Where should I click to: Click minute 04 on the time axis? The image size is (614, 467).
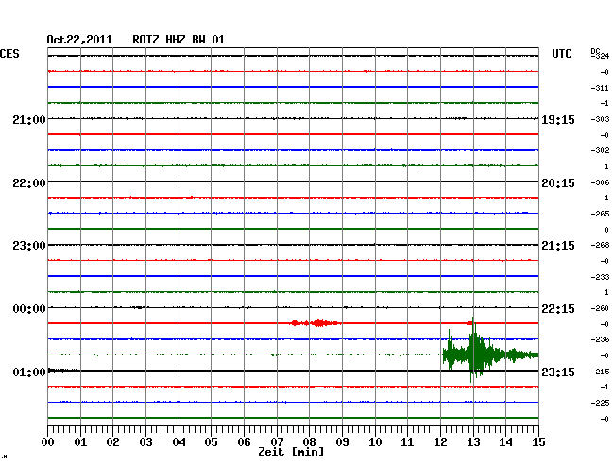pos(179,441)
